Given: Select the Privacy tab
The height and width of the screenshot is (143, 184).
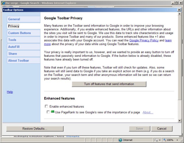Looking at the screenshot, I should coord(24,26).
